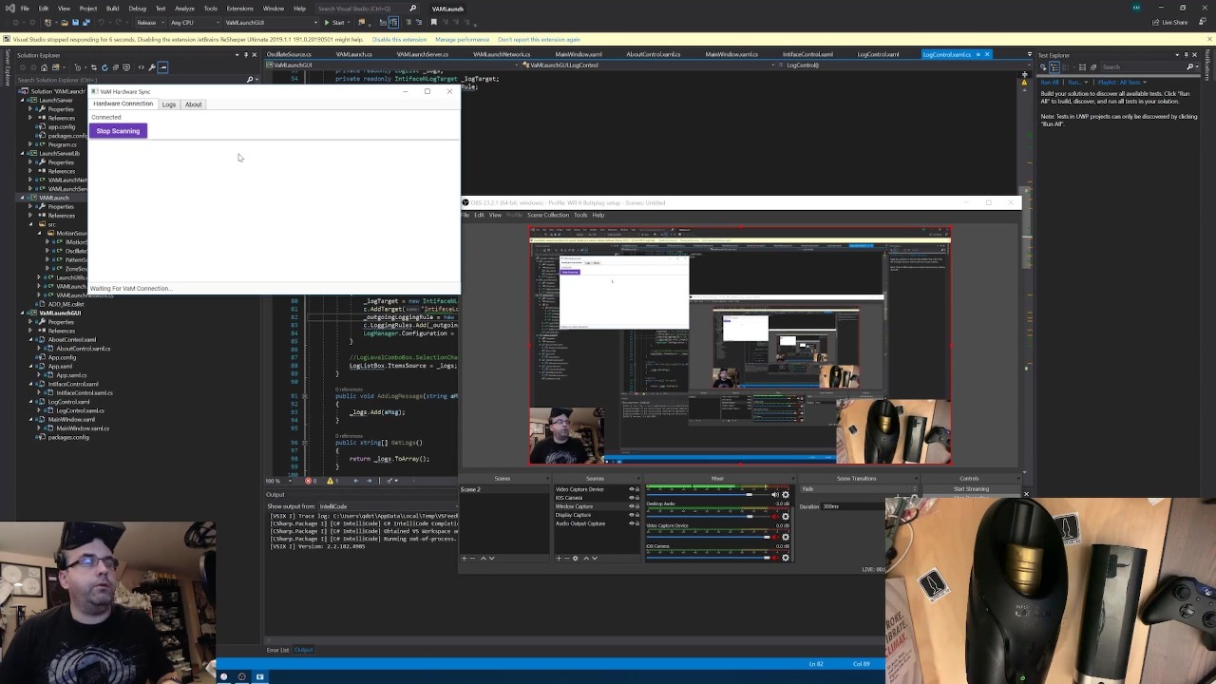Hide the Display Capture source in OBS
The width and height of the screenshot is (1216, 684).
pyautogui.click(x=632, y=515)
